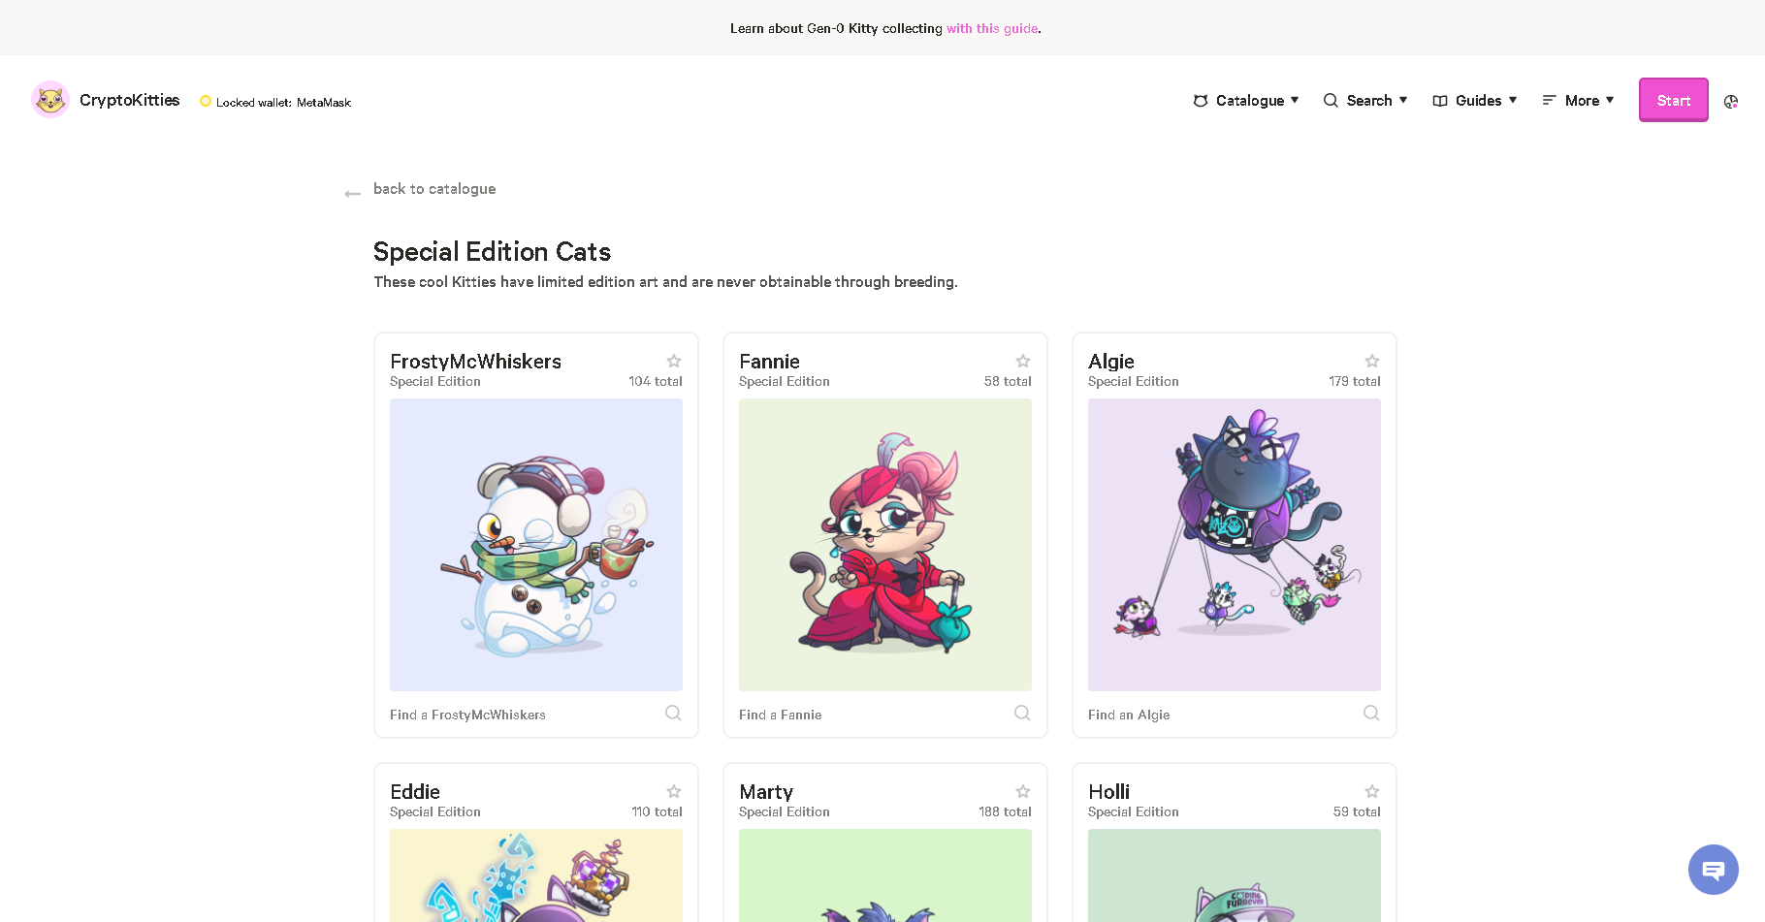Viewport: 1765px width, 922px height.
Task: Click search magnifier on Fannie card
Action: pos(1022,714)
